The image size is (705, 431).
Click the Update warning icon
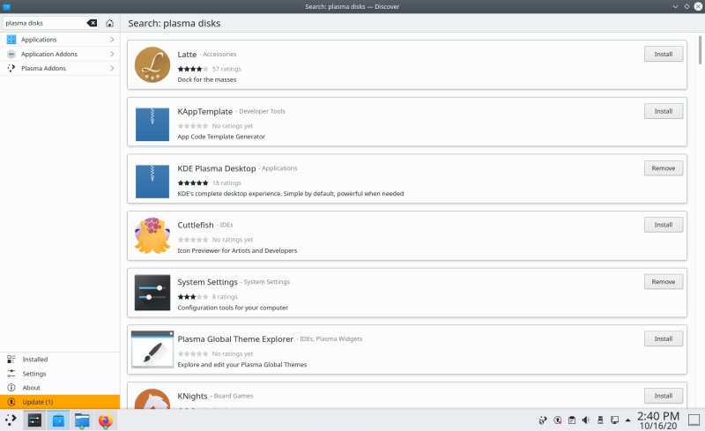click(11, 402)
